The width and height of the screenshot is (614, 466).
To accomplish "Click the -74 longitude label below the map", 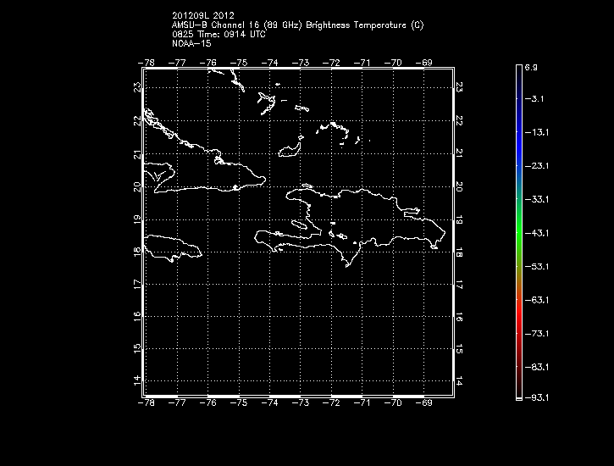I will coord(270,402).
